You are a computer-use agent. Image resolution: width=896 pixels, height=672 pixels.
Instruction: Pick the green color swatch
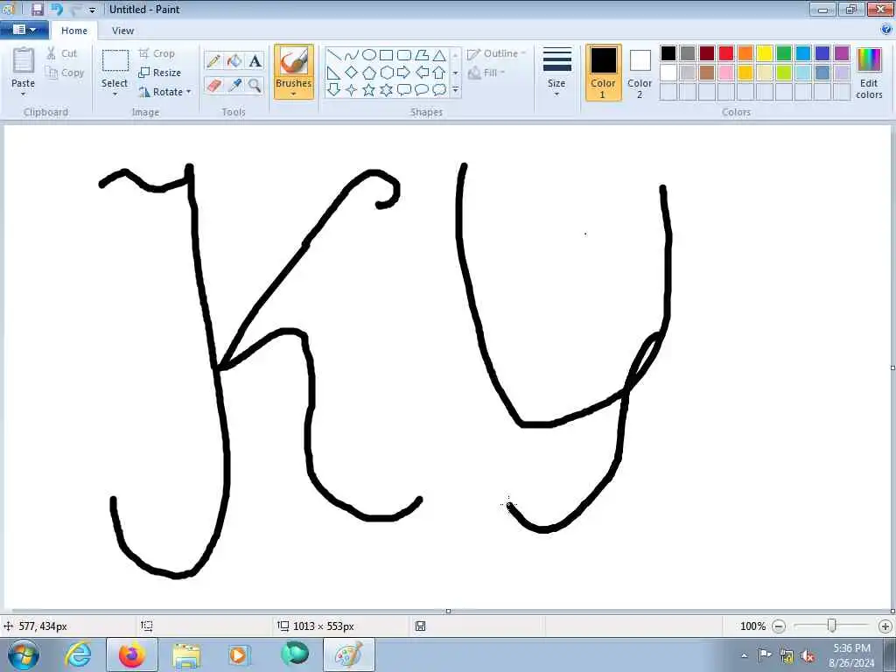(784, 53)
